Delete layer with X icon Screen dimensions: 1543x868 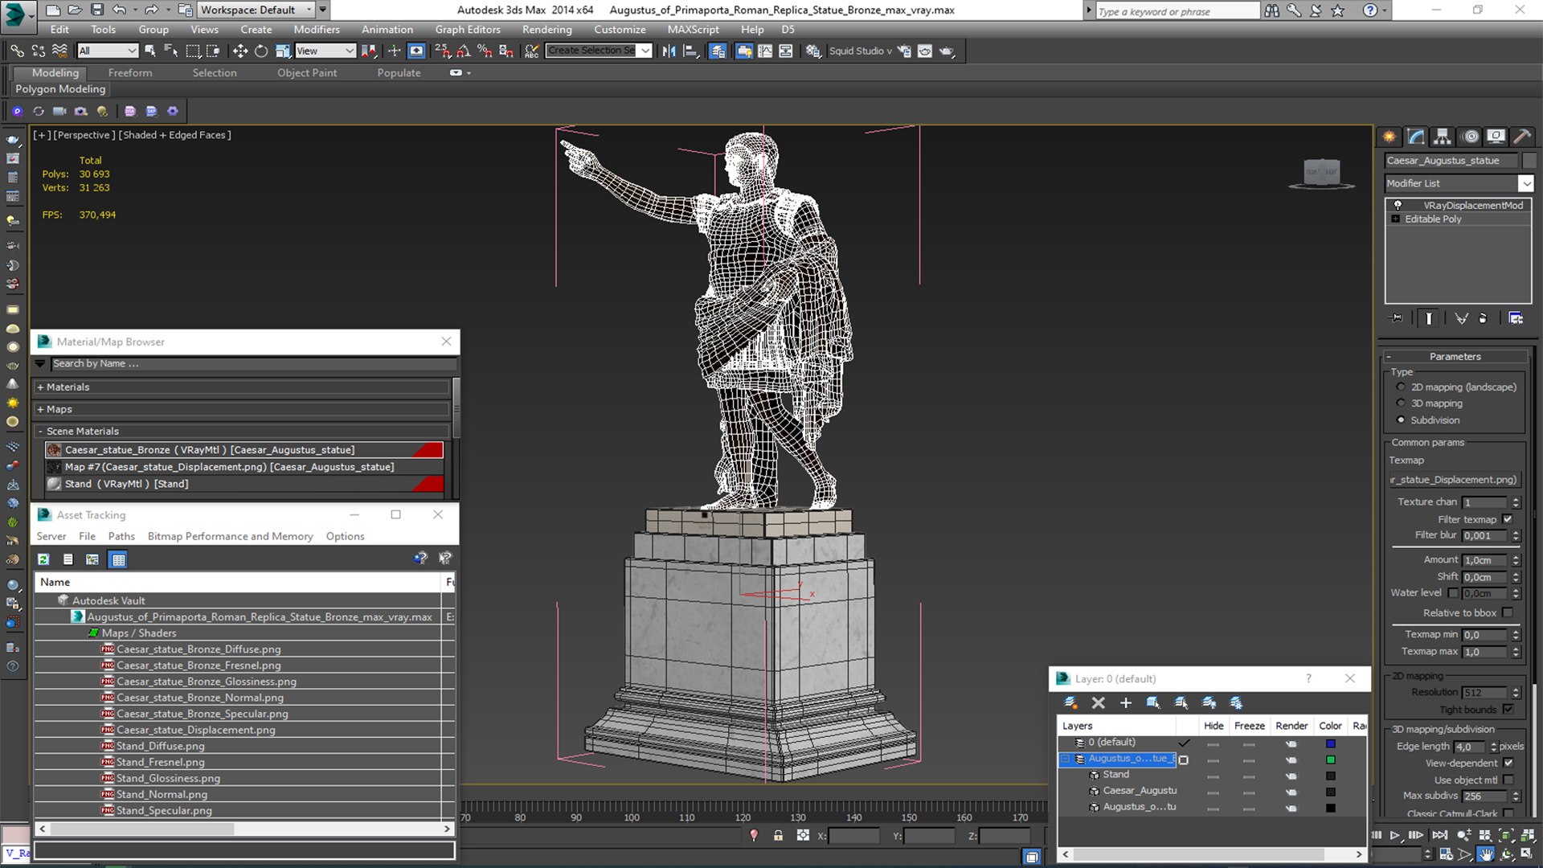pos(1098,703)
